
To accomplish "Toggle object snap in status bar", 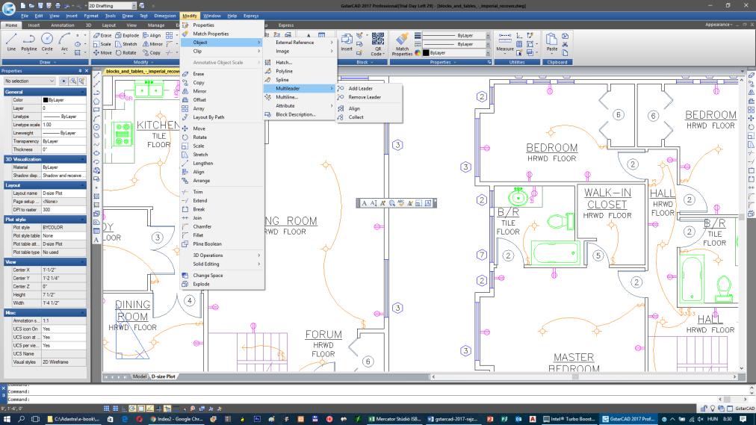I will click(141, 408).
